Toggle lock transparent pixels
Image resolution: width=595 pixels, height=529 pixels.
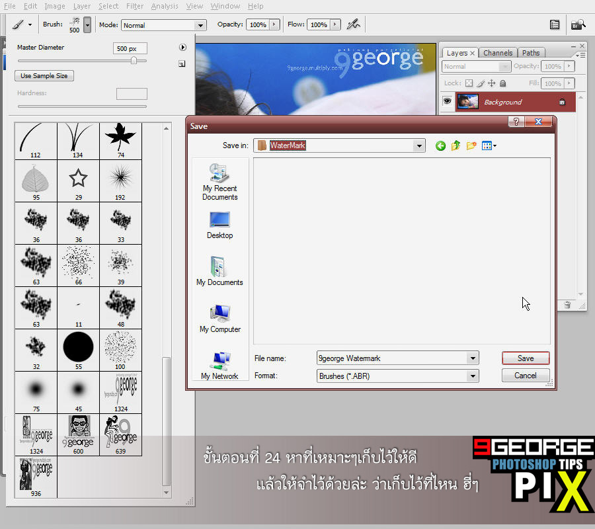click(x=469, y=83)
